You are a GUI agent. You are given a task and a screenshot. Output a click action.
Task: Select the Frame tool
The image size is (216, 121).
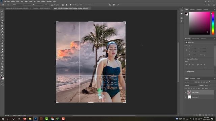click(2, 26)
